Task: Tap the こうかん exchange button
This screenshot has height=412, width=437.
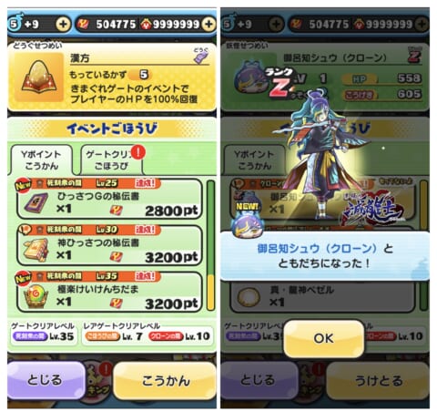Action: [166, 380]
